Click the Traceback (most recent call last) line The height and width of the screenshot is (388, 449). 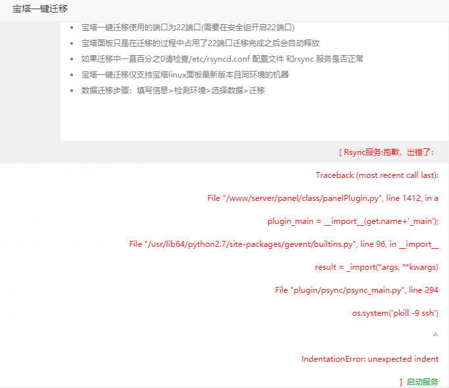point(377,175)
